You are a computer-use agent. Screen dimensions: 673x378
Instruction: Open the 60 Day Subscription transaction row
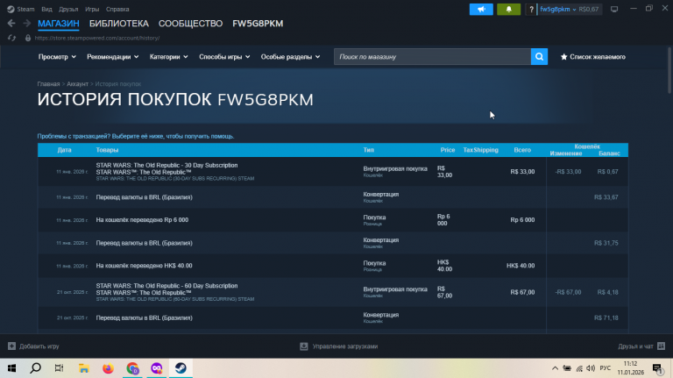[x=333, y=292]
